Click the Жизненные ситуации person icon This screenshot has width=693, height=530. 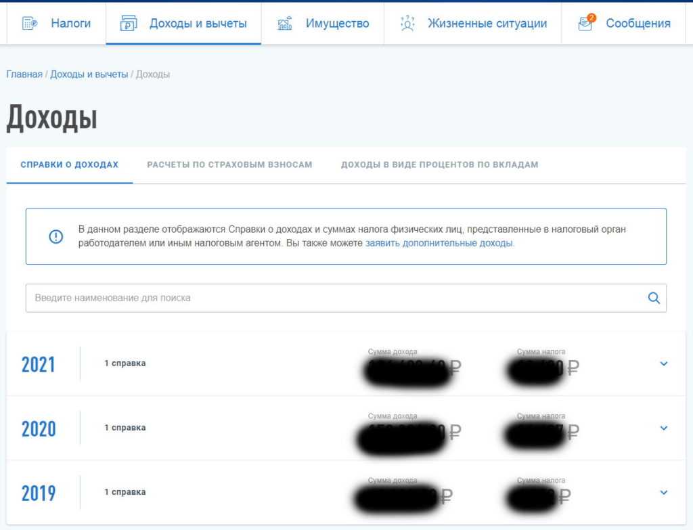coord(407,24)
